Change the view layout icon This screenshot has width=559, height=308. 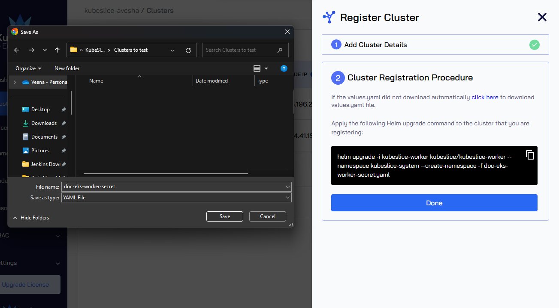click(257, 68)
